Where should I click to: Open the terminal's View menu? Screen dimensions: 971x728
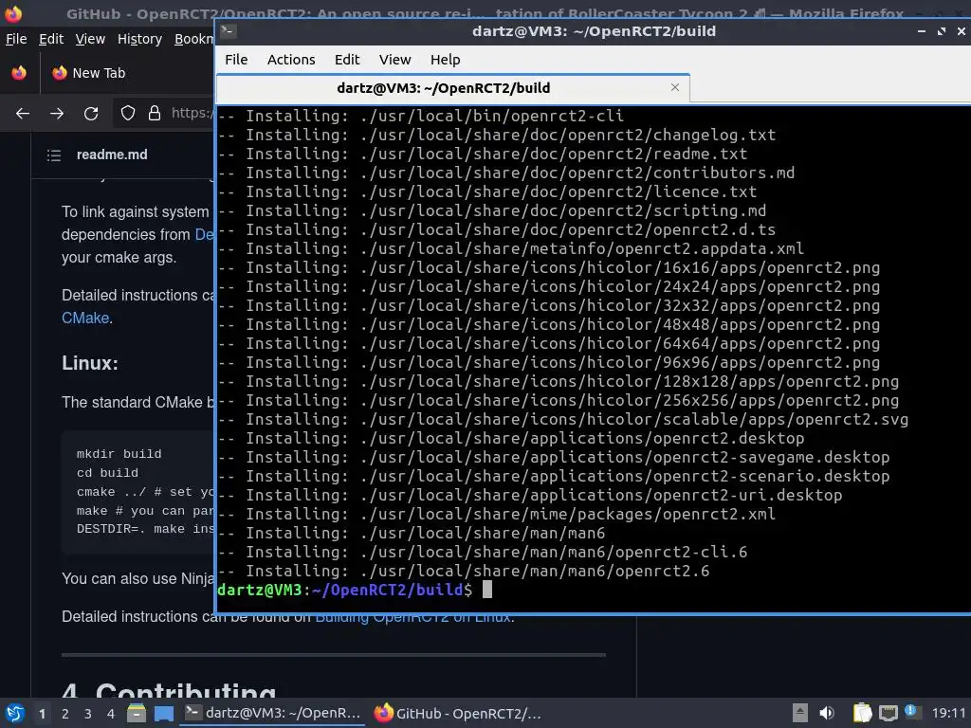pyautogui.click(x=395, y=60)
